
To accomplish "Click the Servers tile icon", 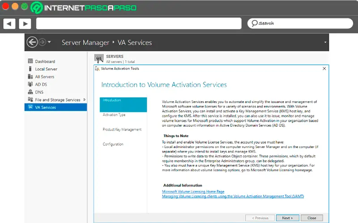I will tap(99, 58).
